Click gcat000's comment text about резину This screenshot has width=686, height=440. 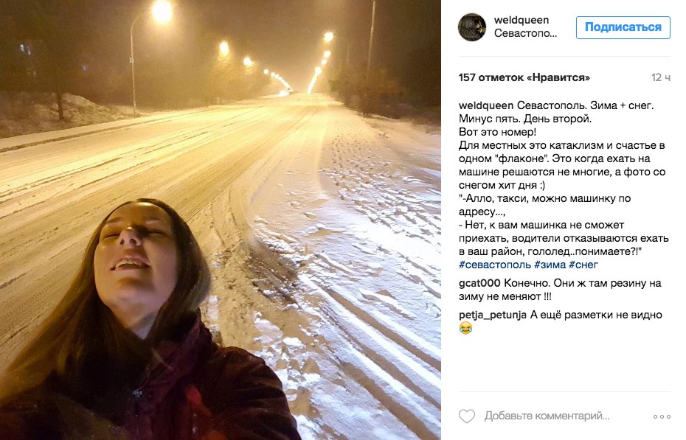pos(560,290)
